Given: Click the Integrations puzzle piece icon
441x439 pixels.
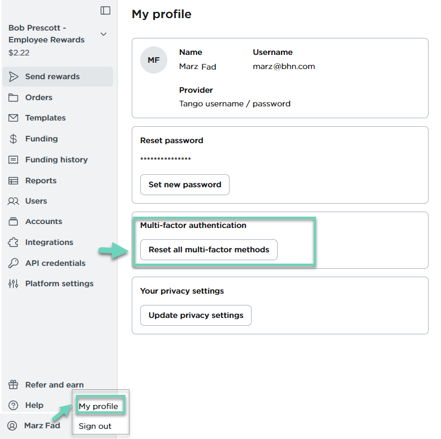Looking at the screenshot, I should pyautogui.click(x=13, y=242).
